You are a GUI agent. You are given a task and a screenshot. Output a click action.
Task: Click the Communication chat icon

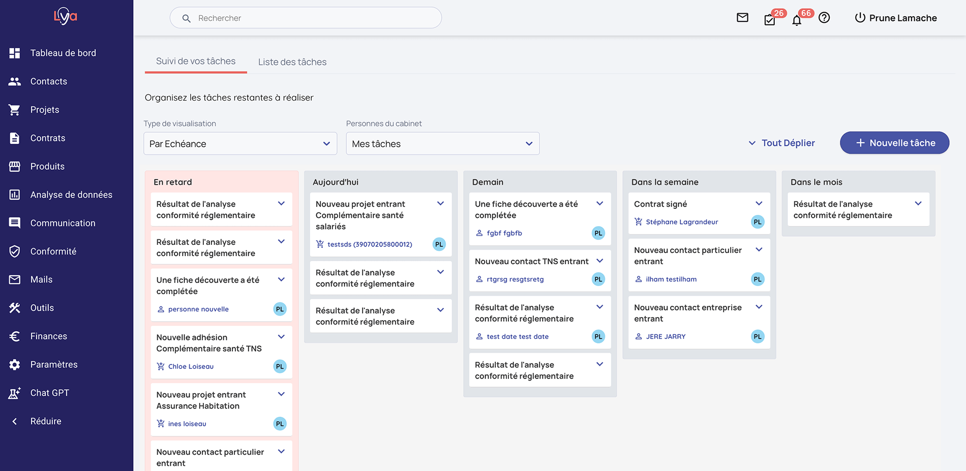tap(15, 223)
